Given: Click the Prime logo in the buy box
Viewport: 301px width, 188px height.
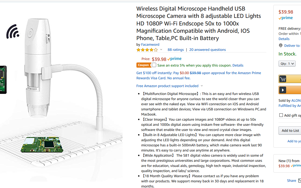Looking at the screenshot, I should pos(286,18).
